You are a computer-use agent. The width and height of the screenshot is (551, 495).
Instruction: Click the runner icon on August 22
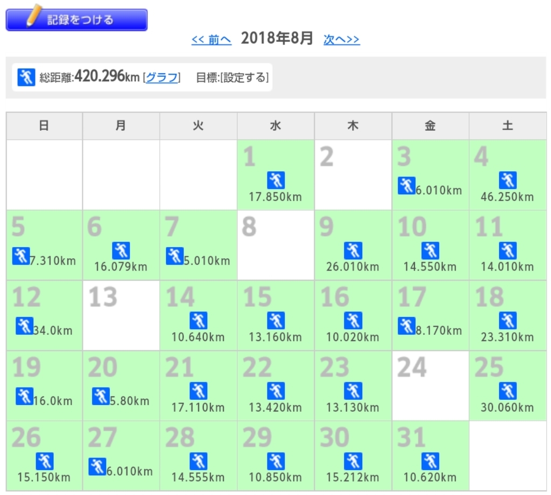[276, 391]
